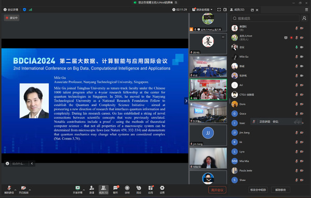
Task: Open the invite participants icon
Action: (91, 190)
